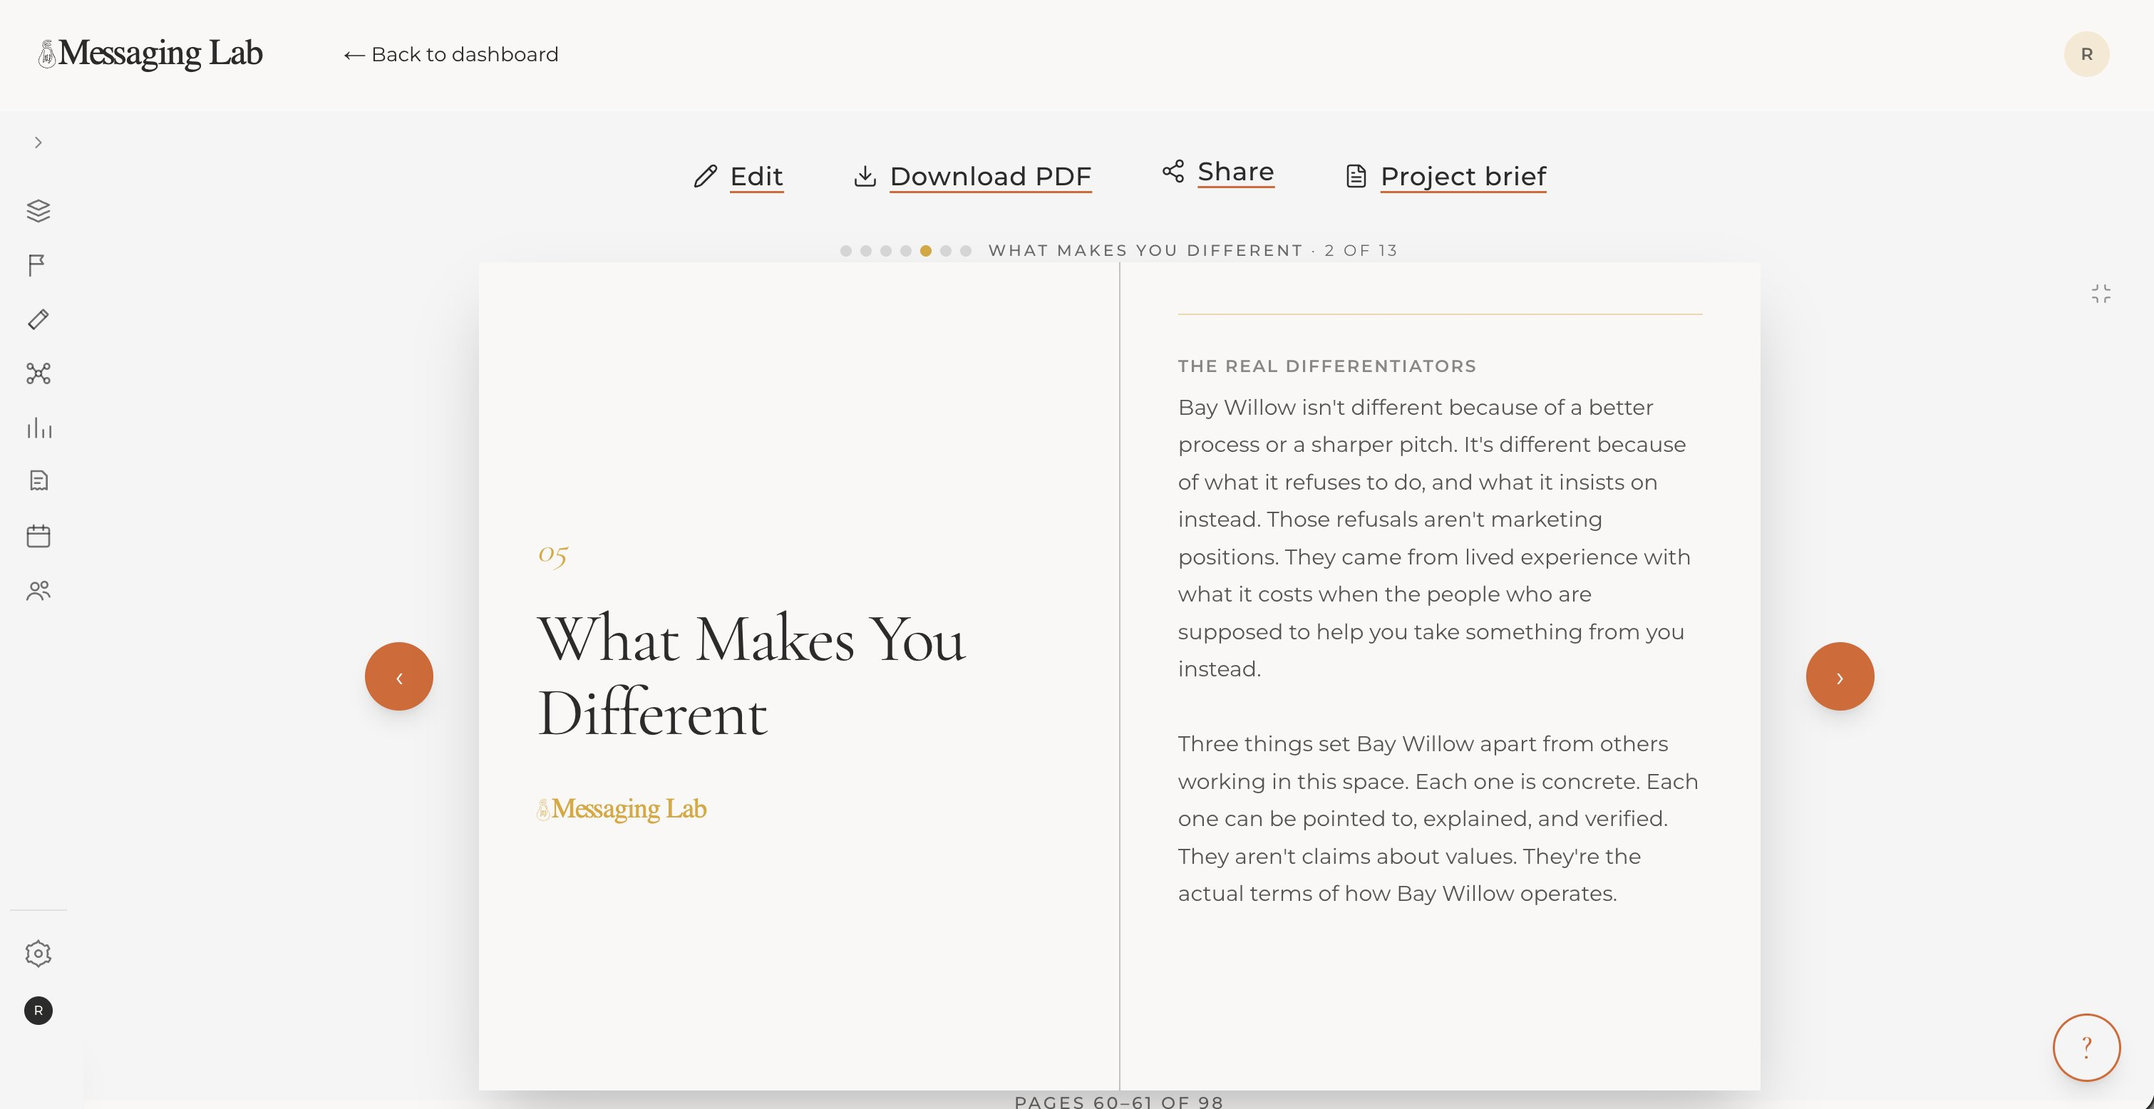This screenshot has width=2154, height=1109.
Task: Open the help question mark button
Action: [x=2086, y=1047]
